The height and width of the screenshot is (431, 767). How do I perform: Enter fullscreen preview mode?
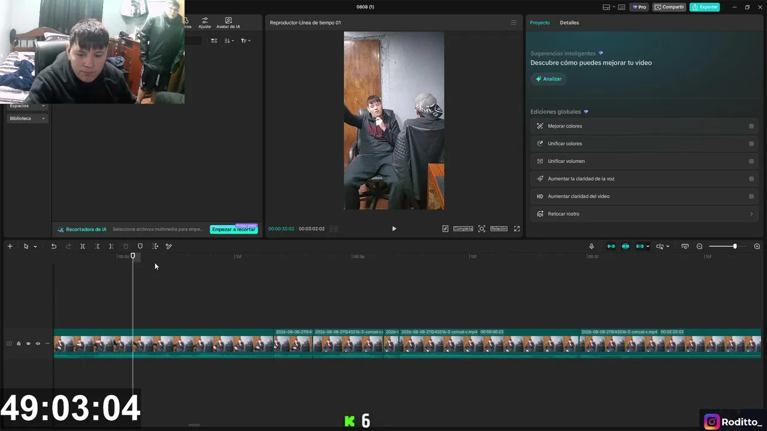point(517,229)
